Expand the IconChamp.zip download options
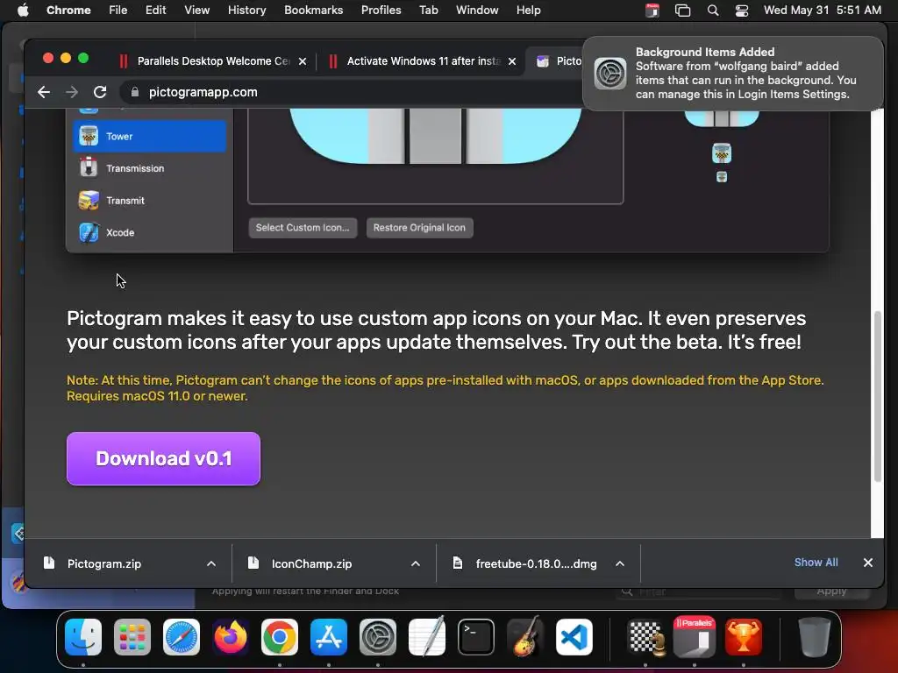The width and height of the screenshot is (898, 673). click(416, 563)
